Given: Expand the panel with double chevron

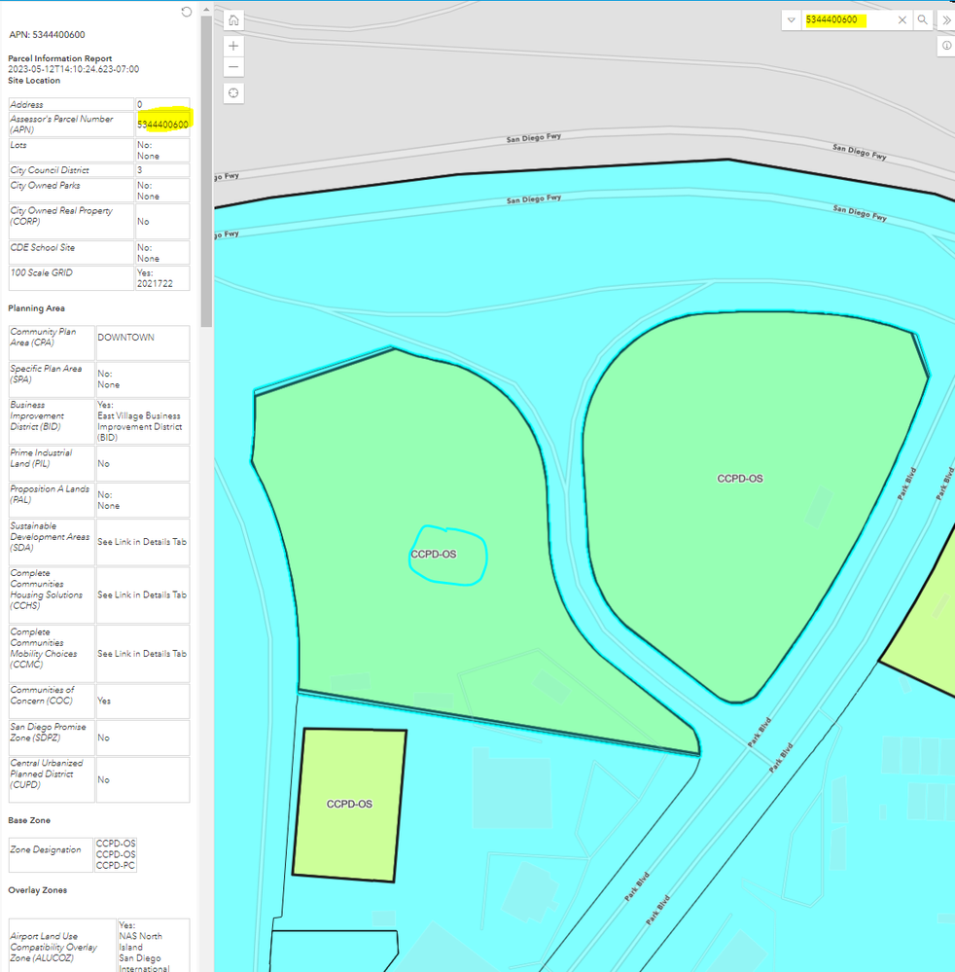Looking at the screenshot, I should 946,19.
